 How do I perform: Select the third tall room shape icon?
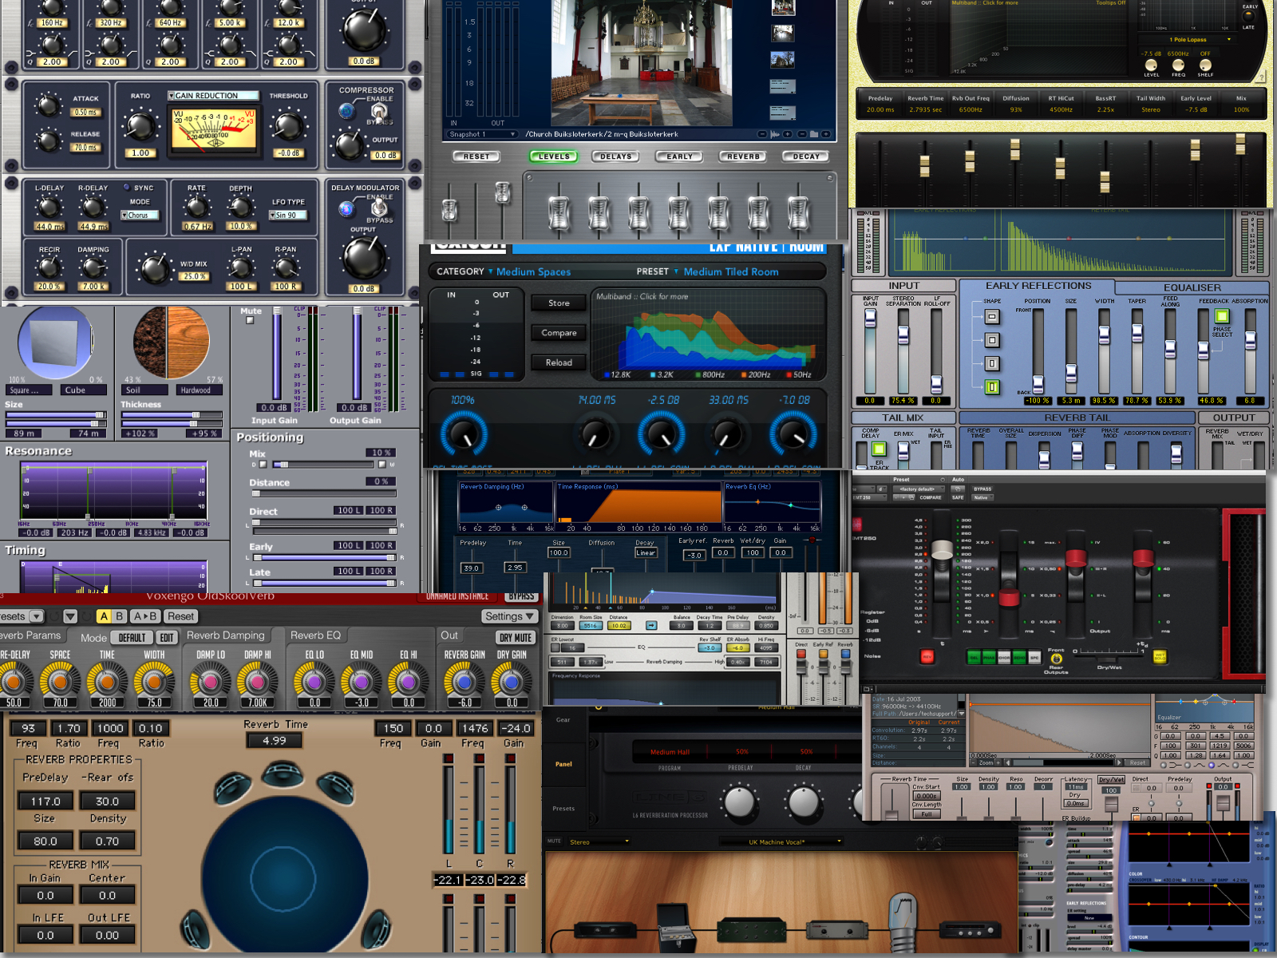point(992,363)
